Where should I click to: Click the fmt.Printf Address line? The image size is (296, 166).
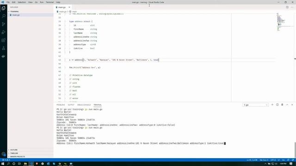[x=85, y=68]
